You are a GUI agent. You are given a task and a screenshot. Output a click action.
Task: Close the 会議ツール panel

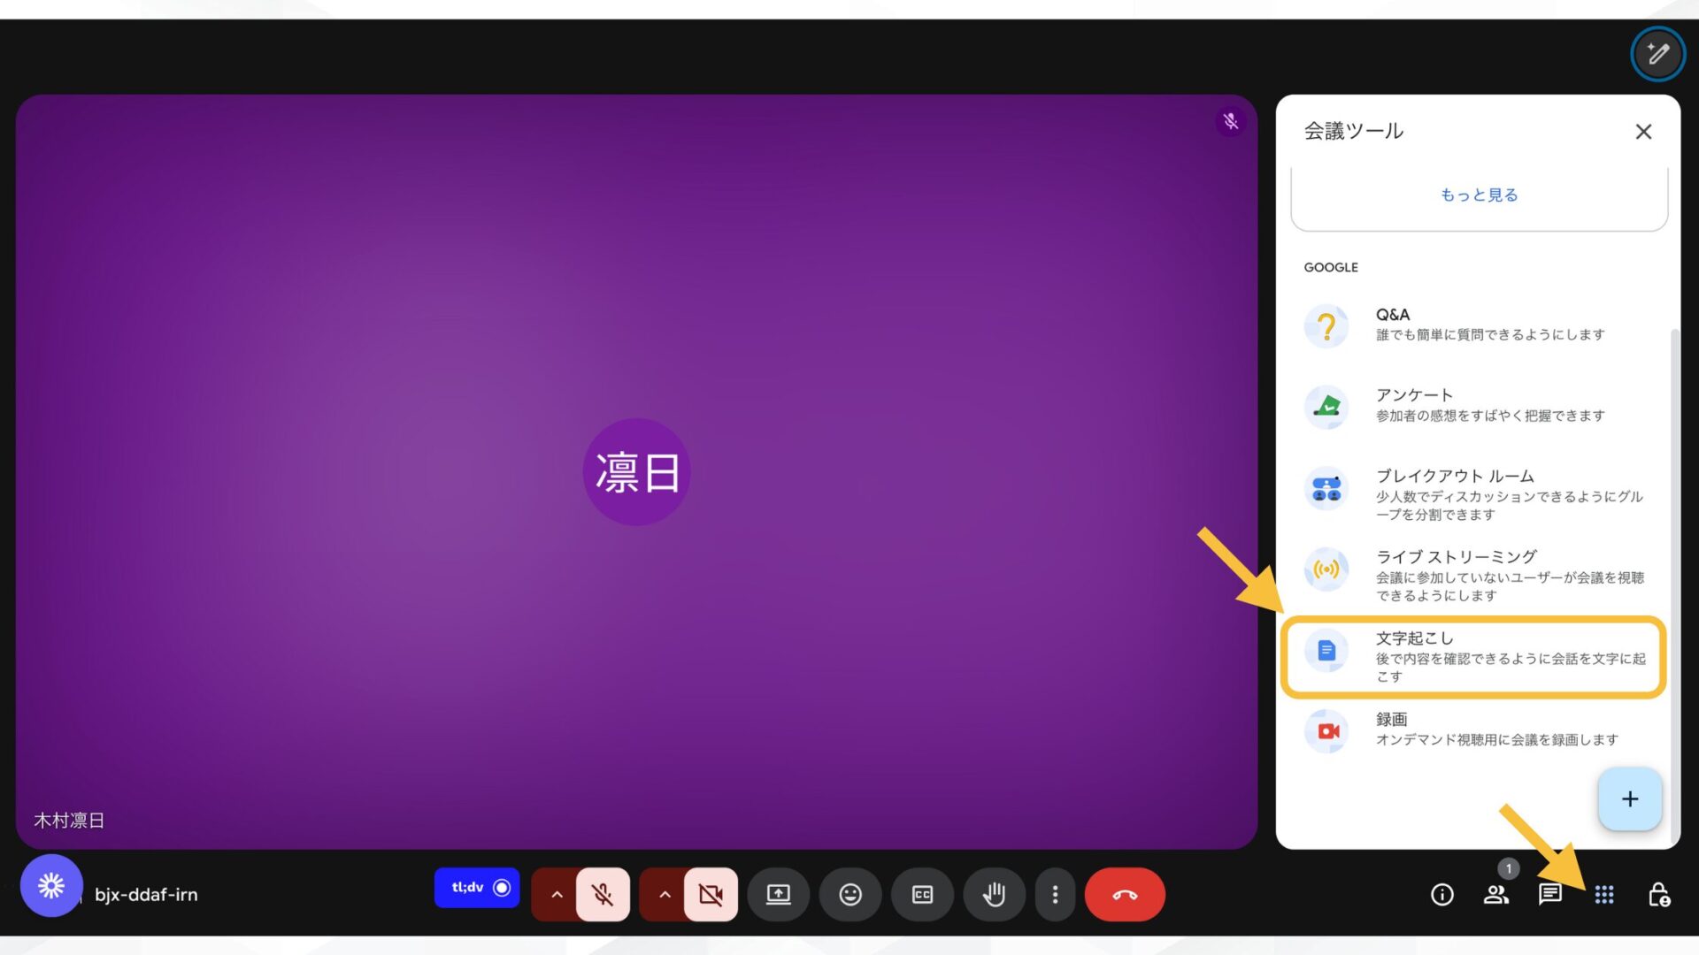1643,131
